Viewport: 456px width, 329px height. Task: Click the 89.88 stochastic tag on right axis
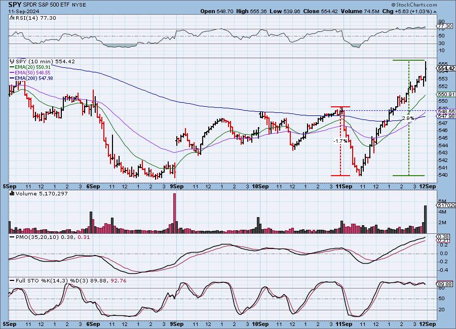point(445,284)
